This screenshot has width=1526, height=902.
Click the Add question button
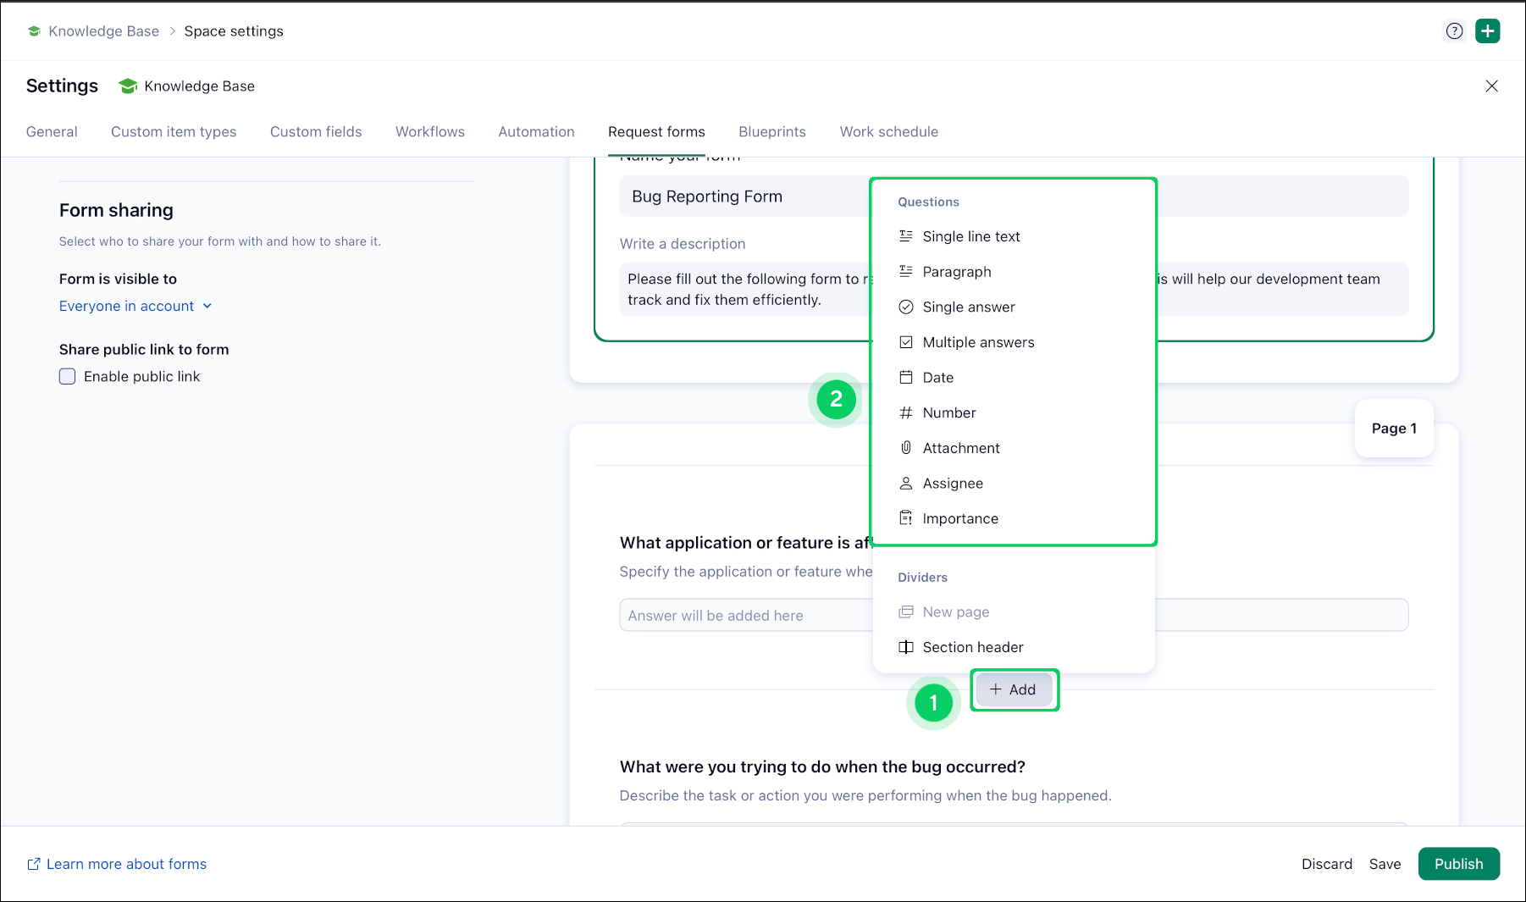click(1013, 689)
